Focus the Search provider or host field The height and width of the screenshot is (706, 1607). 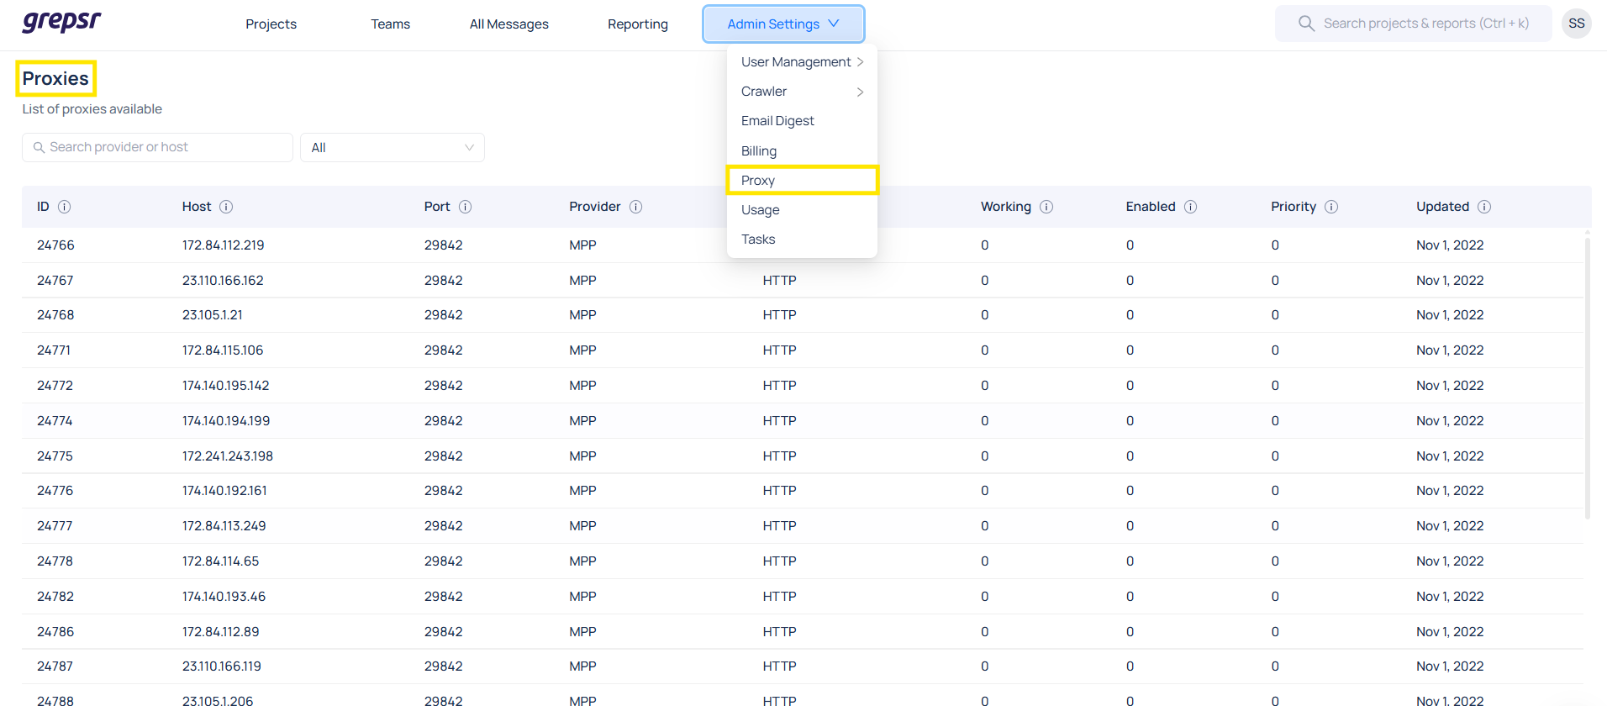coord(157,147)
